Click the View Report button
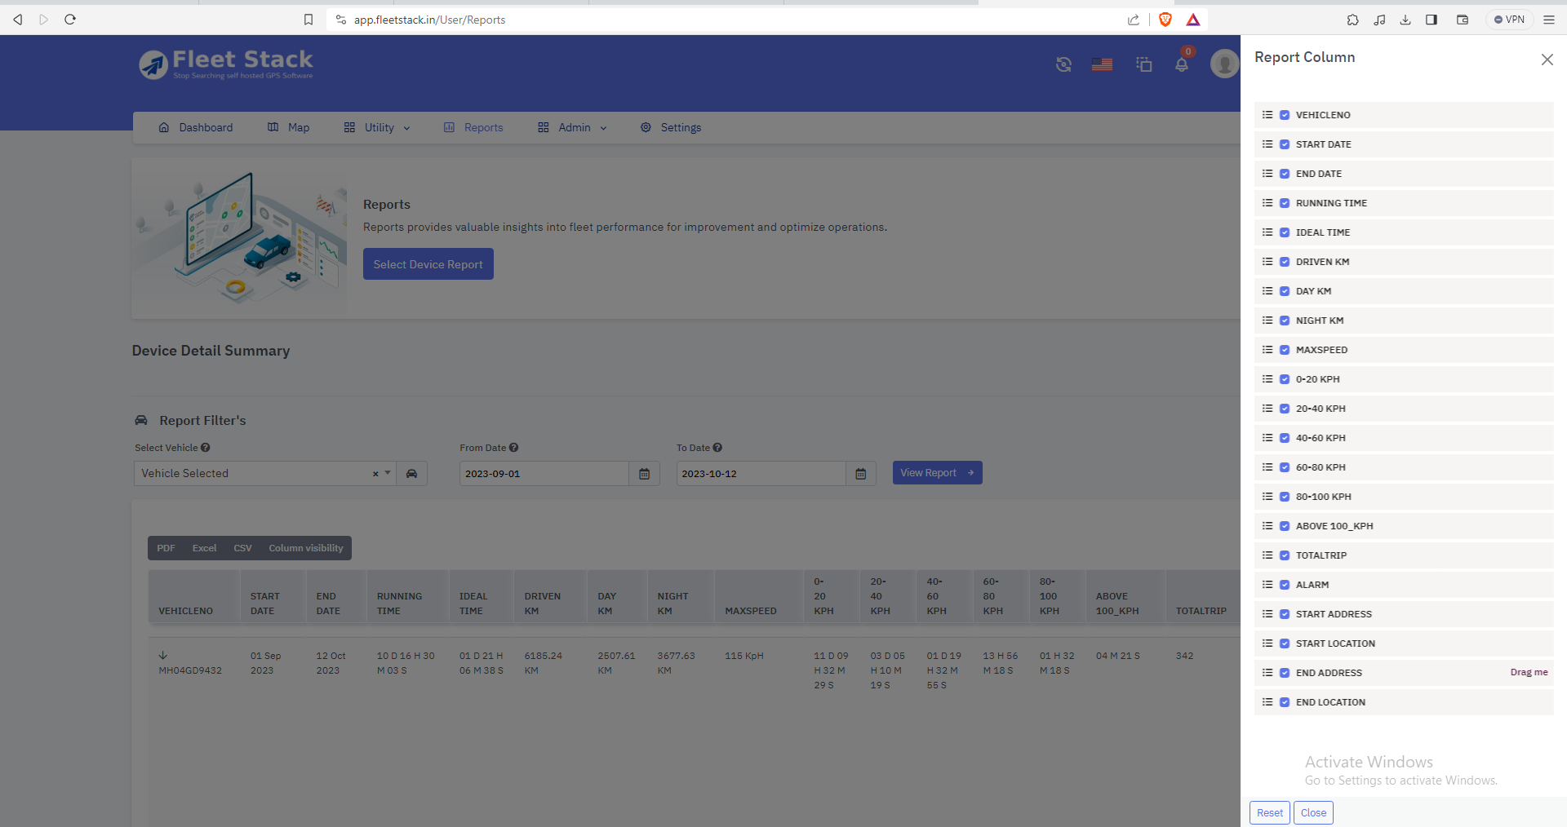 (937, 473)
